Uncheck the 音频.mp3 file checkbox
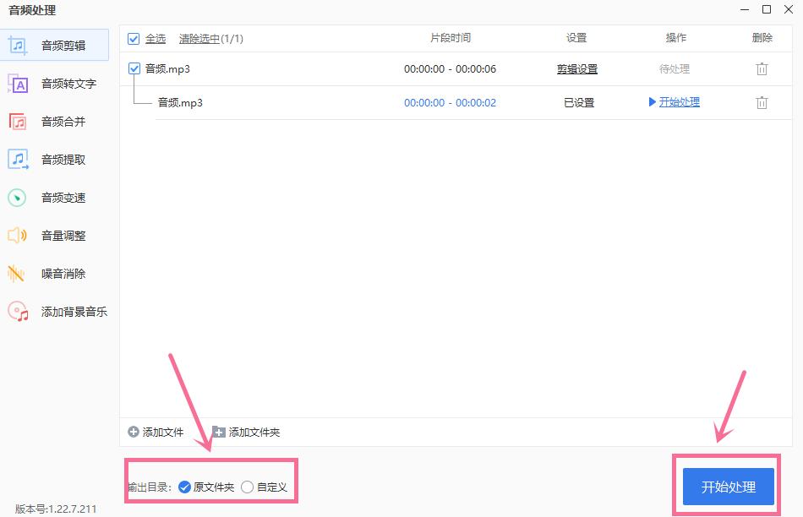Viewport: 803px width, 517px height. pos(134,68)
